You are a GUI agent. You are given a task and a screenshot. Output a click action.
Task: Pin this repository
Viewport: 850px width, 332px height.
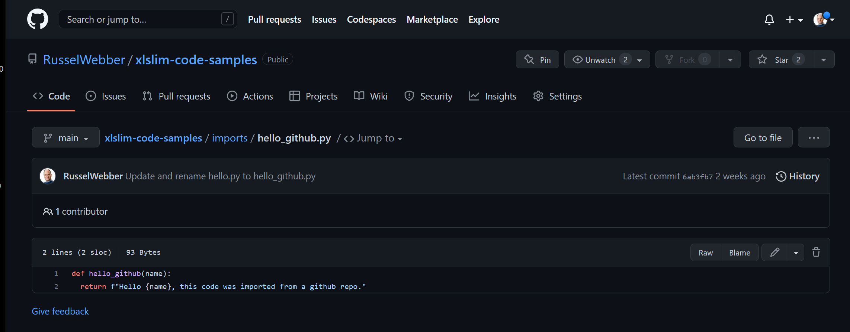pos(537,60)
